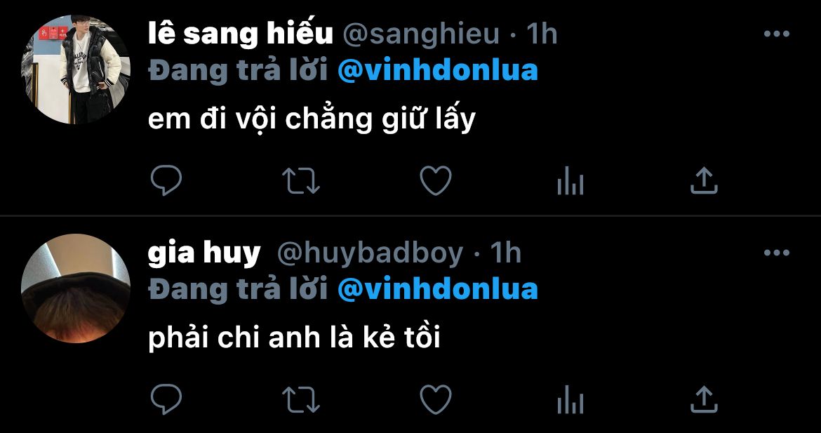Open more options for lê sang hiếu's tweet
821x433 pixels.
click(x=777, y=34)
